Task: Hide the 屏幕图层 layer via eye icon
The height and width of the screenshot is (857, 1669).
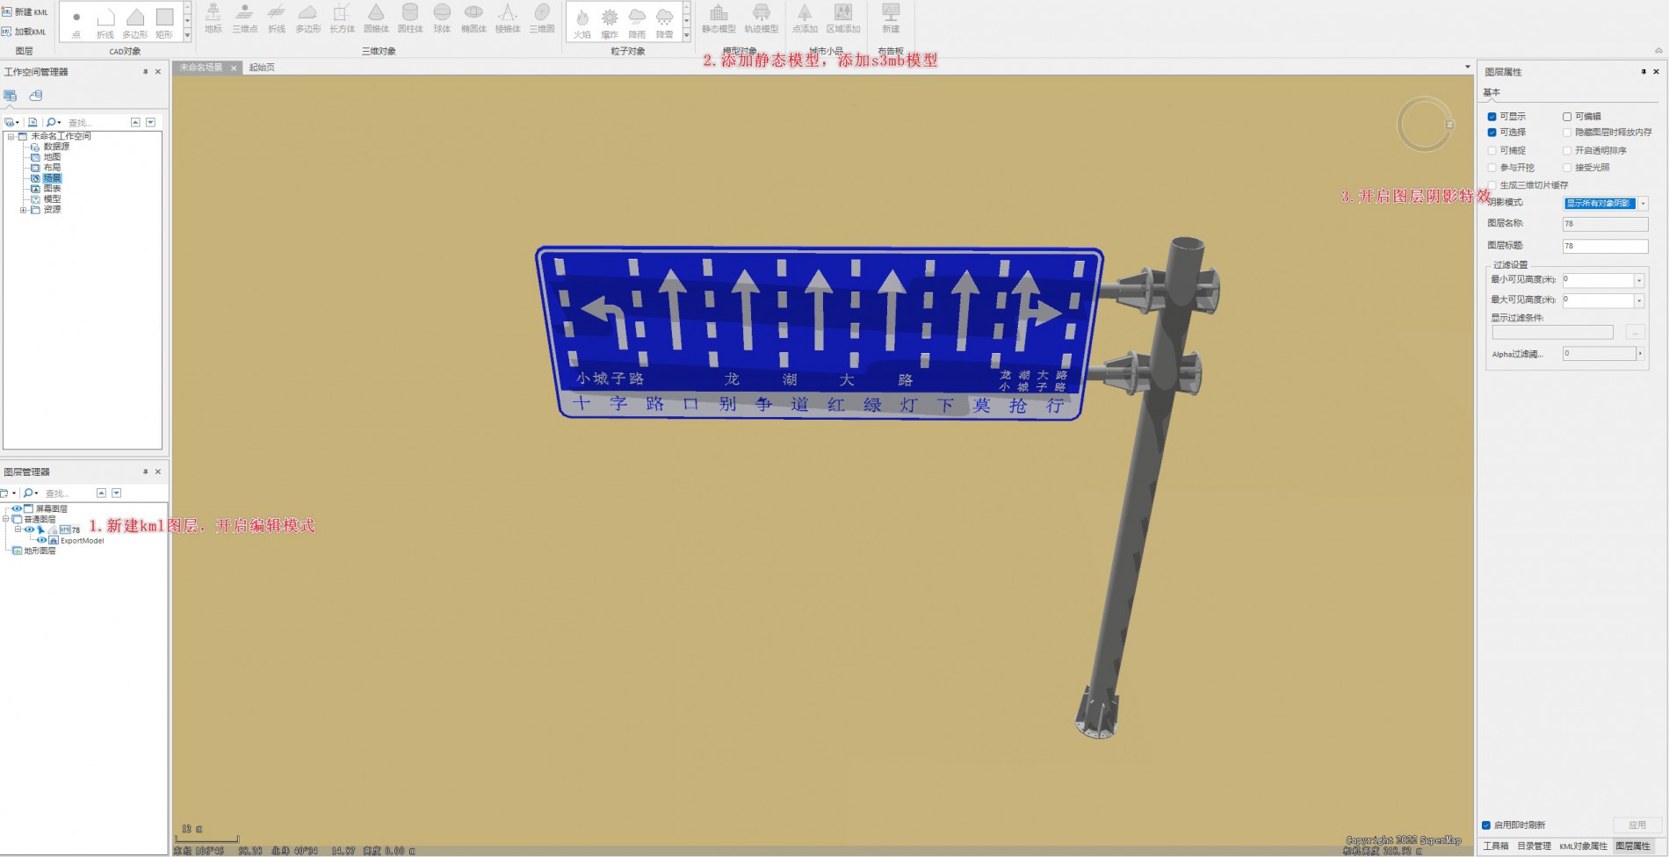Action: pos(17,509)
